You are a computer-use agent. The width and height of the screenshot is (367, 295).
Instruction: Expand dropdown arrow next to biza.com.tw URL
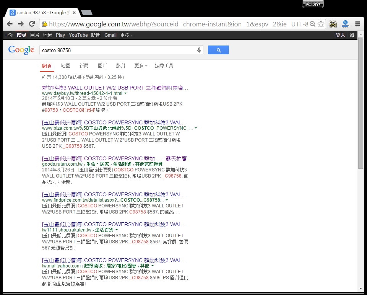coord(196,128)
